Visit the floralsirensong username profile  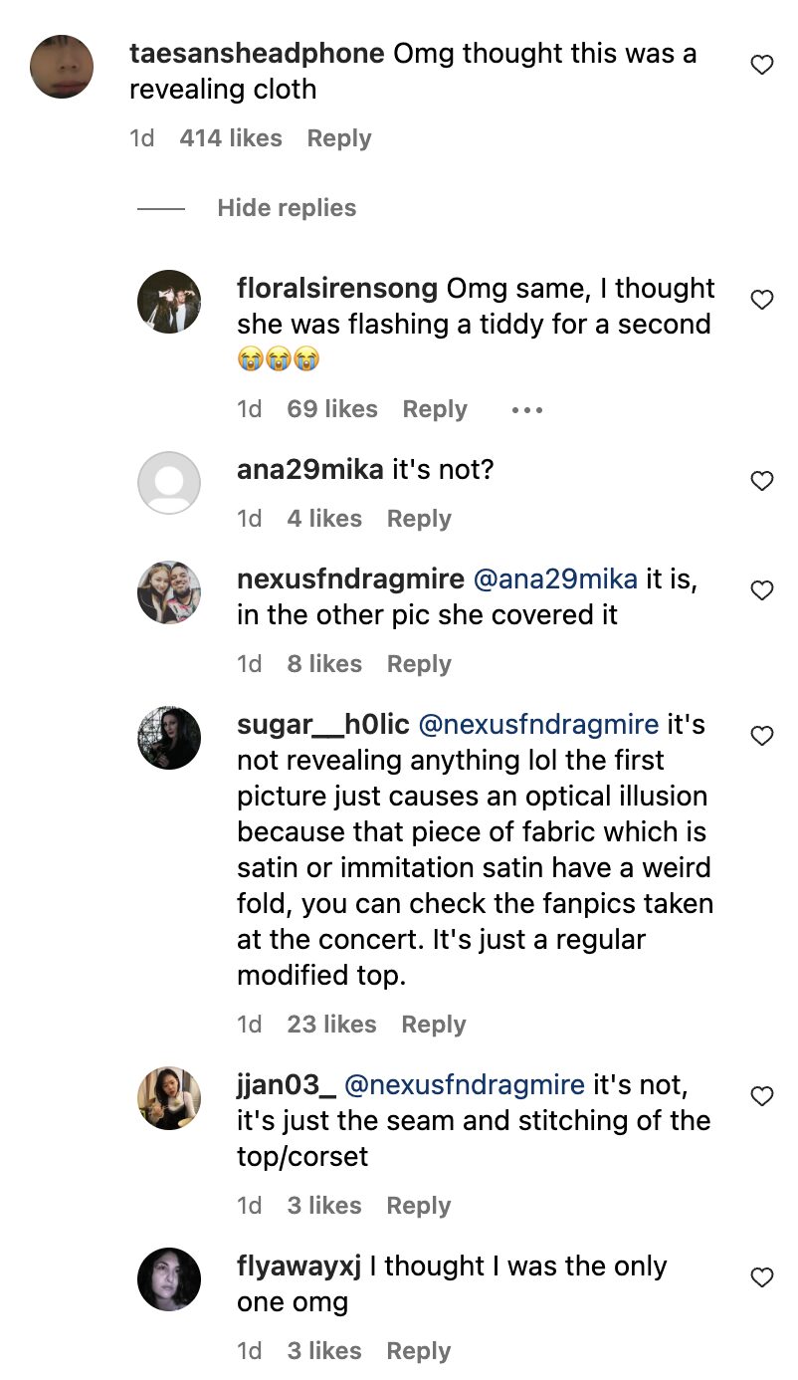(x=337, y=289)
